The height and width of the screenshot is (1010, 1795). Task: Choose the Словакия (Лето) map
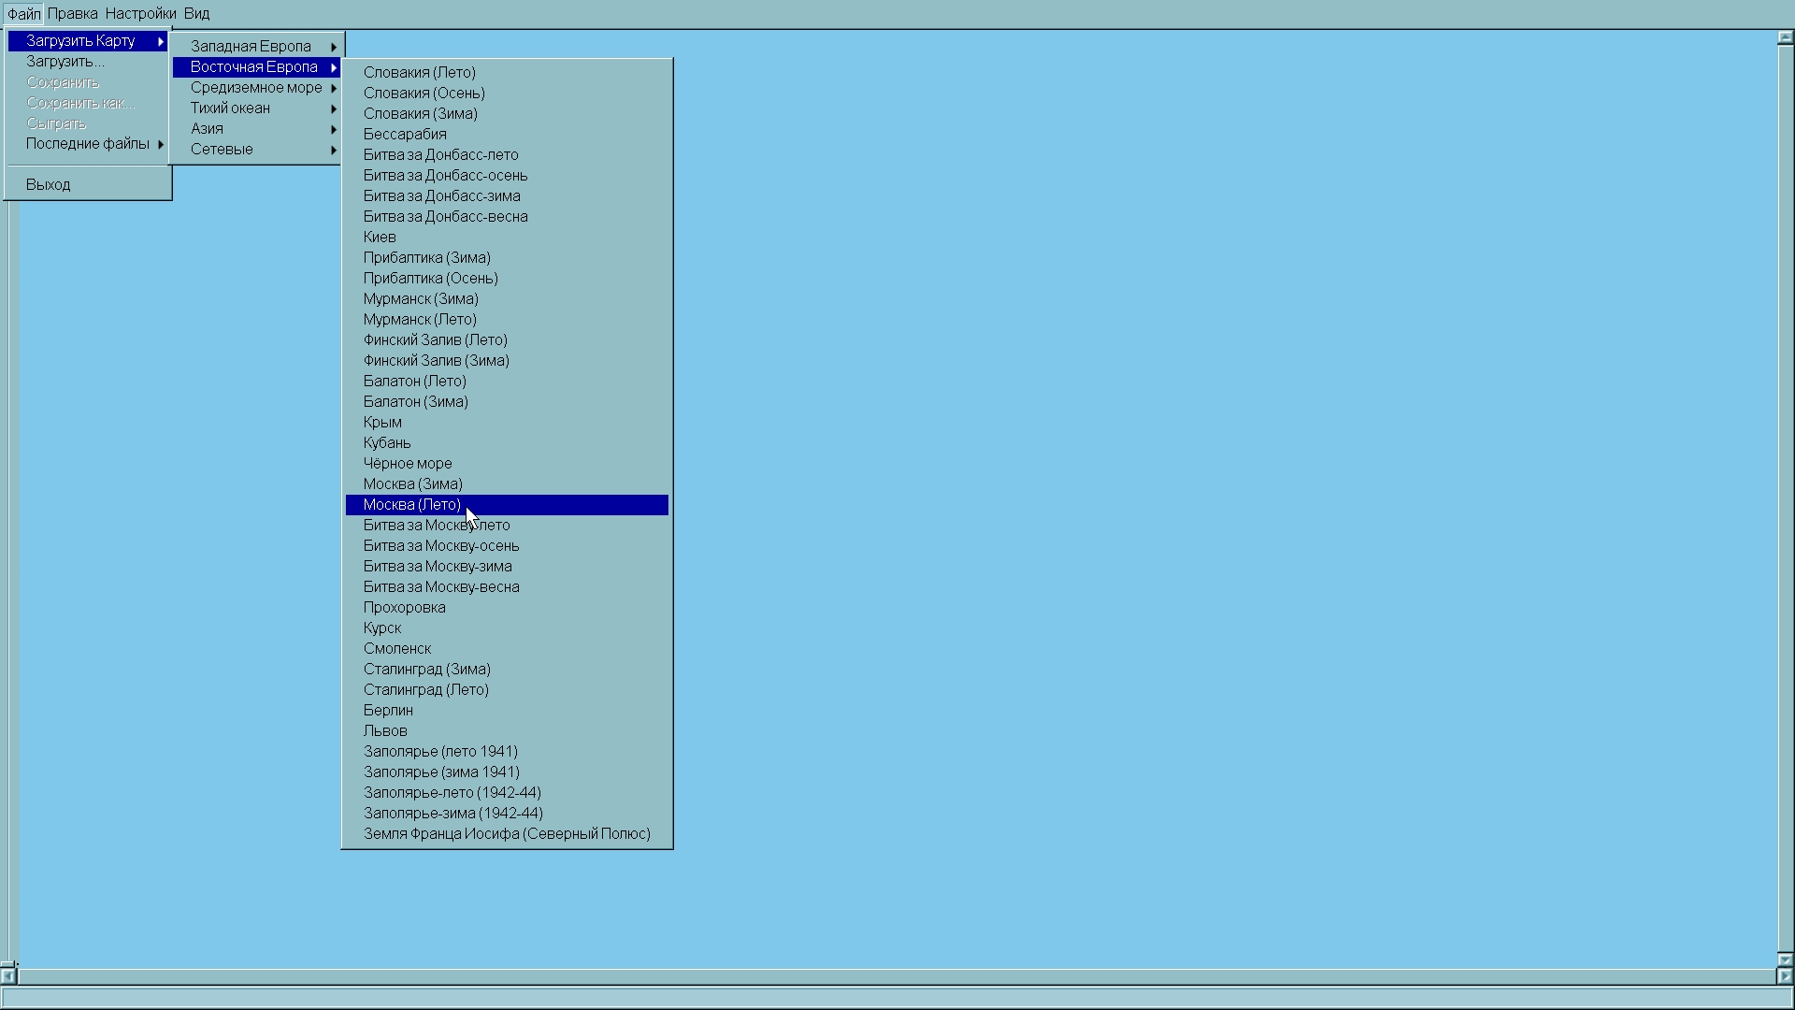click(x=419, y=72)
